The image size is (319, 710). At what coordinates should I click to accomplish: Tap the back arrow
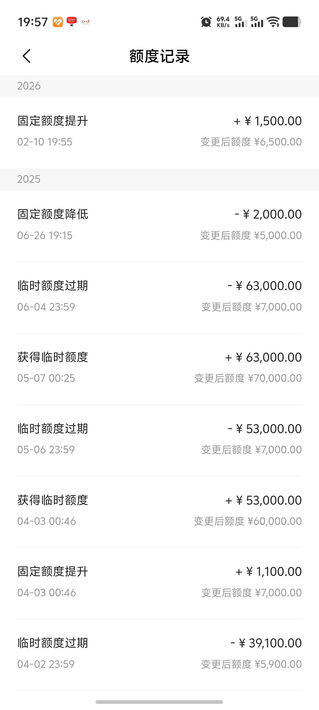point(26,56)
